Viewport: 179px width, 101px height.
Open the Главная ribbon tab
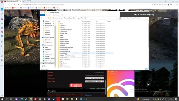click(x=48, y=15)
